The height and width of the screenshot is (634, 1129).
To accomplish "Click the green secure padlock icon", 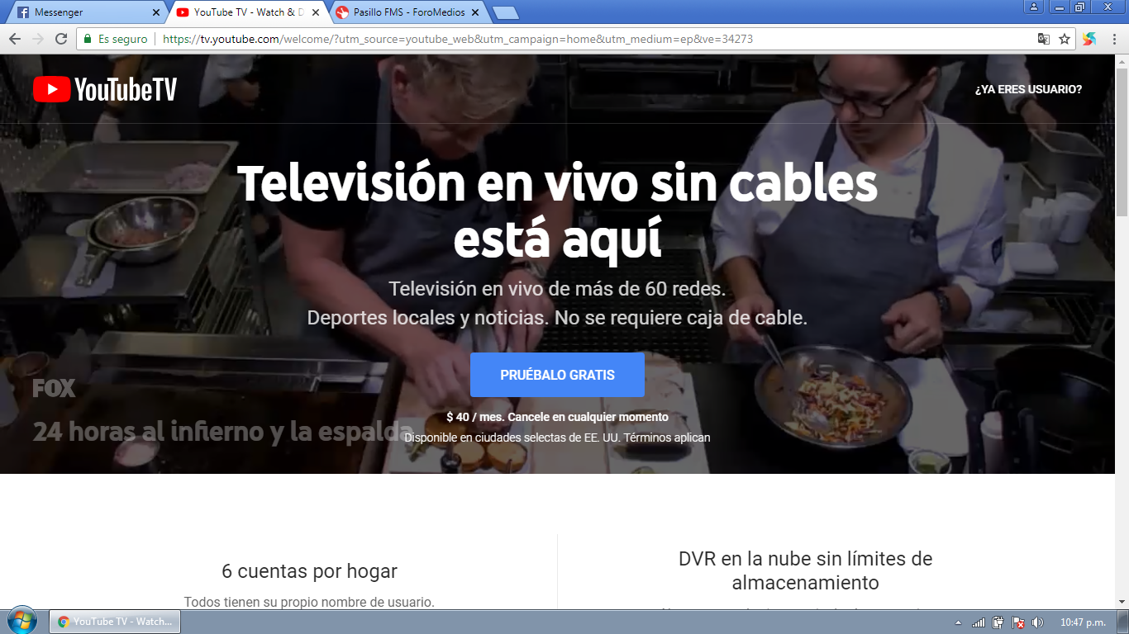I will click(88, 39).
